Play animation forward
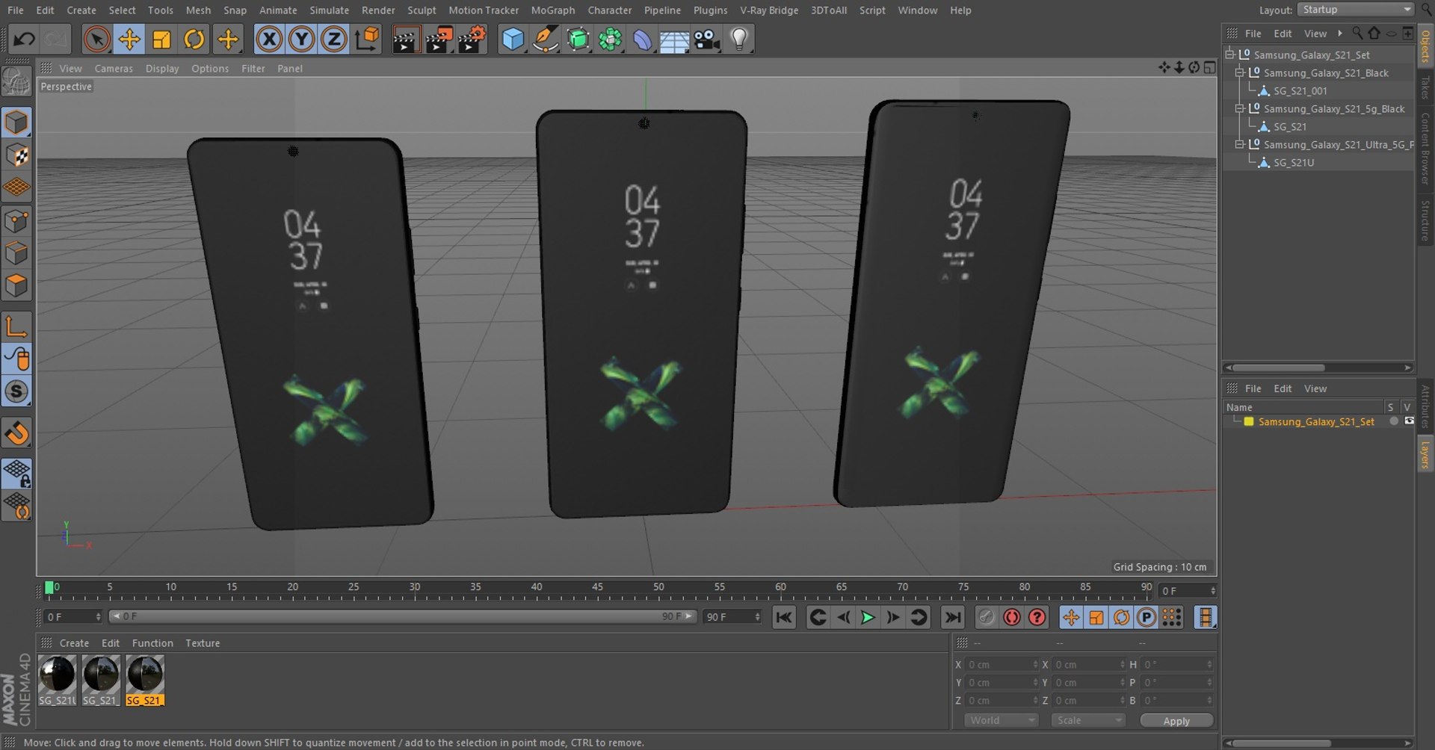This screenshot has height=750, width=1435. point(868,618)
